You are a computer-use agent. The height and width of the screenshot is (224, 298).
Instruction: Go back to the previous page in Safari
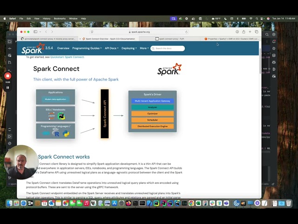46,32
